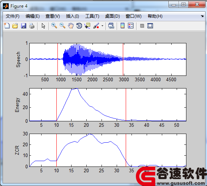Open the 插入(I) menu
The width and height of the screenshot is (207, 186).
click(73, 16)
